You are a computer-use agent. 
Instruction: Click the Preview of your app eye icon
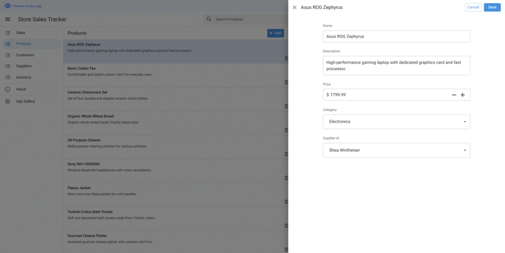point(7,6)
